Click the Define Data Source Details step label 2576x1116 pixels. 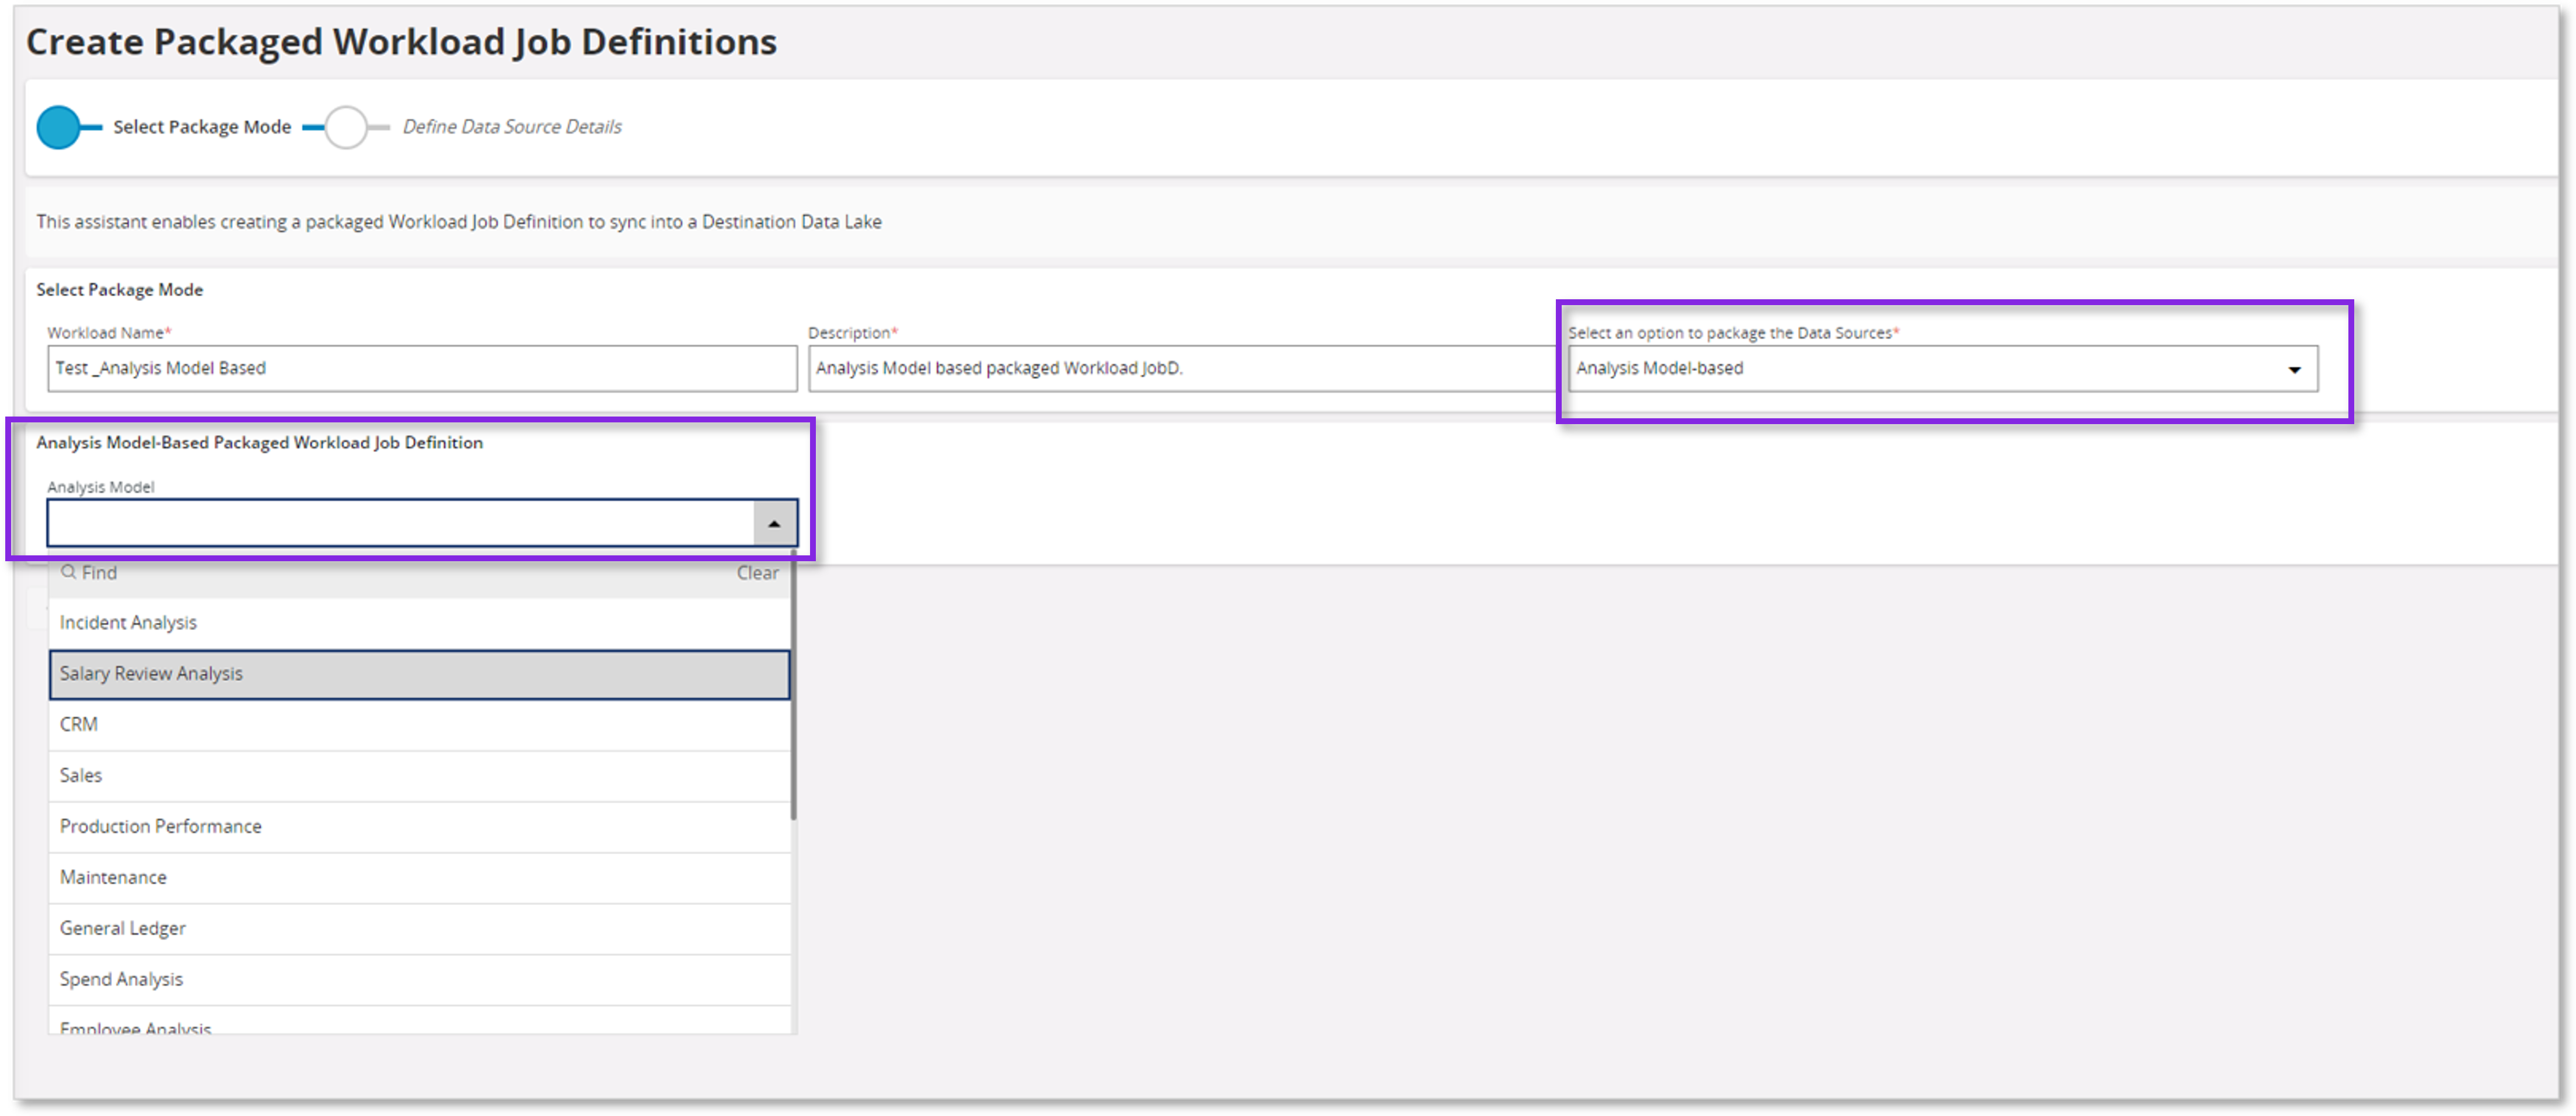pyautogui.click(x=512, y=127)
